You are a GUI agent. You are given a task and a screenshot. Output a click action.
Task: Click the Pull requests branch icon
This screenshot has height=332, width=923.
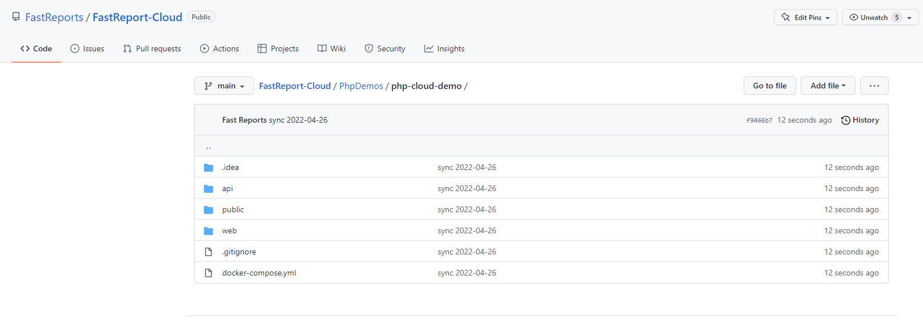coord(127,48)
